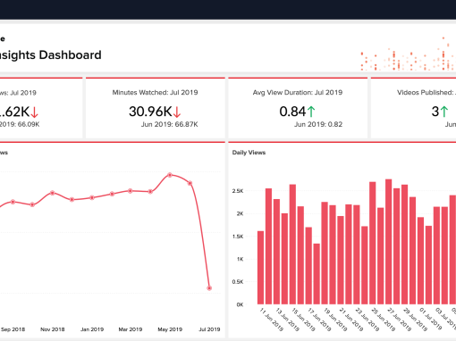Select the May 2019 peak data point
The height and width of the screenshot is (341, 456).
click(170, 175)
